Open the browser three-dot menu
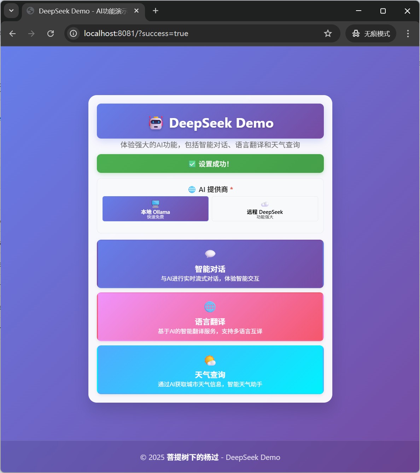This screenshot has width=420, height=473. (408, 34)
